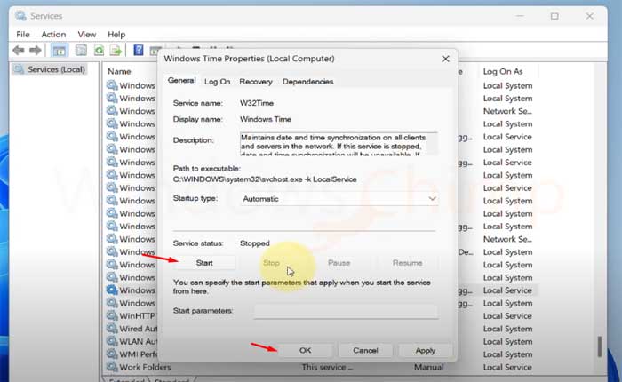Image resolution: width=622 pixels, height=382 pixels.
Task: Click the gear icon of Work Folders row
Action: (112, 367)
